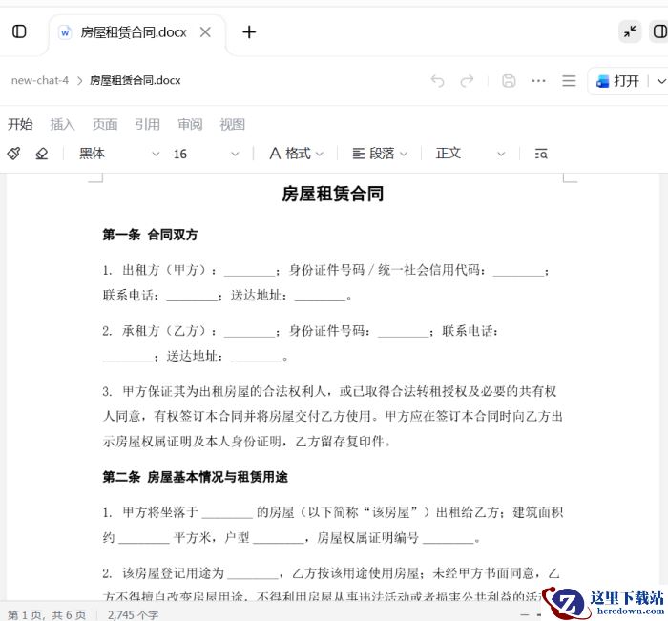Switch to the 开始 tab
The image size is (668, 621).
point(20,124)
